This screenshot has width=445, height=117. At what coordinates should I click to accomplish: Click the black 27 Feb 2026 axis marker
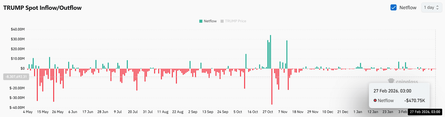point(425,112)
